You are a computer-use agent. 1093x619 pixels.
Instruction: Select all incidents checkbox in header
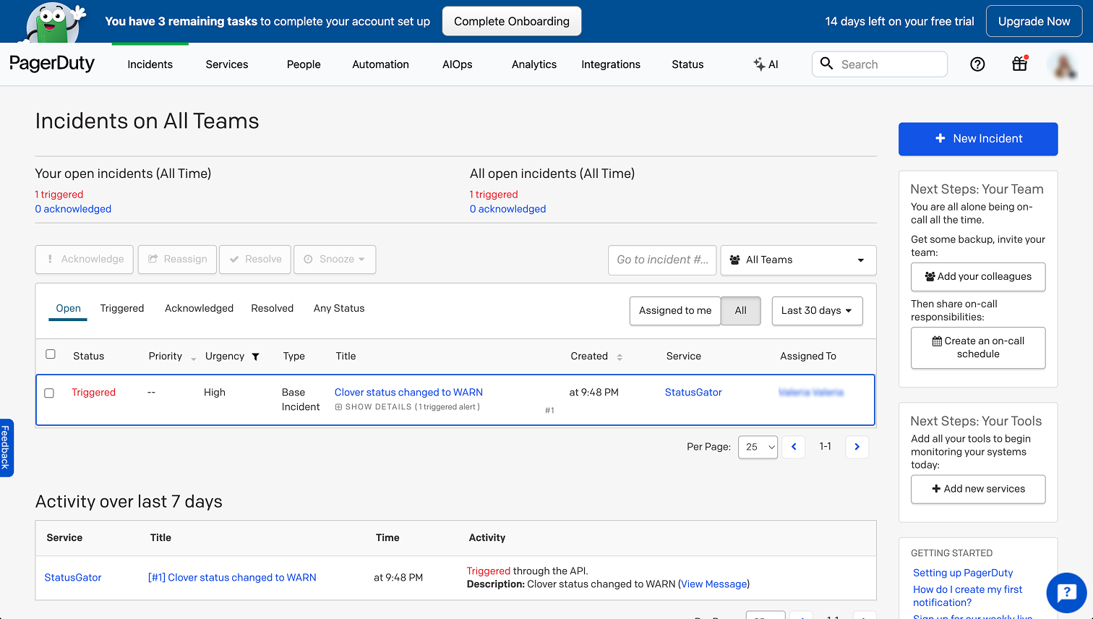tap(51, 354)
